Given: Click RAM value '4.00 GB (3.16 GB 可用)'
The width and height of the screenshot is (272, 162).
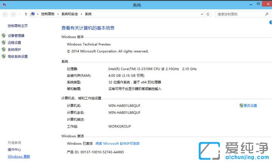Looking at the screenshot, I should point(126,76).
